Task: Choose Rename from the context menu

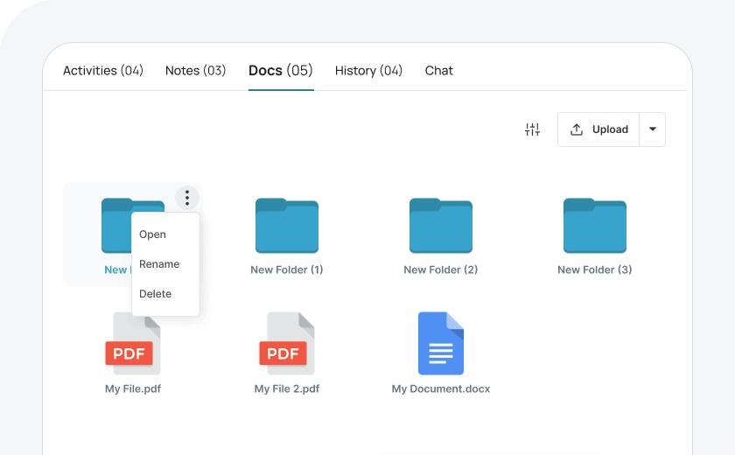Action: point(159,264)
